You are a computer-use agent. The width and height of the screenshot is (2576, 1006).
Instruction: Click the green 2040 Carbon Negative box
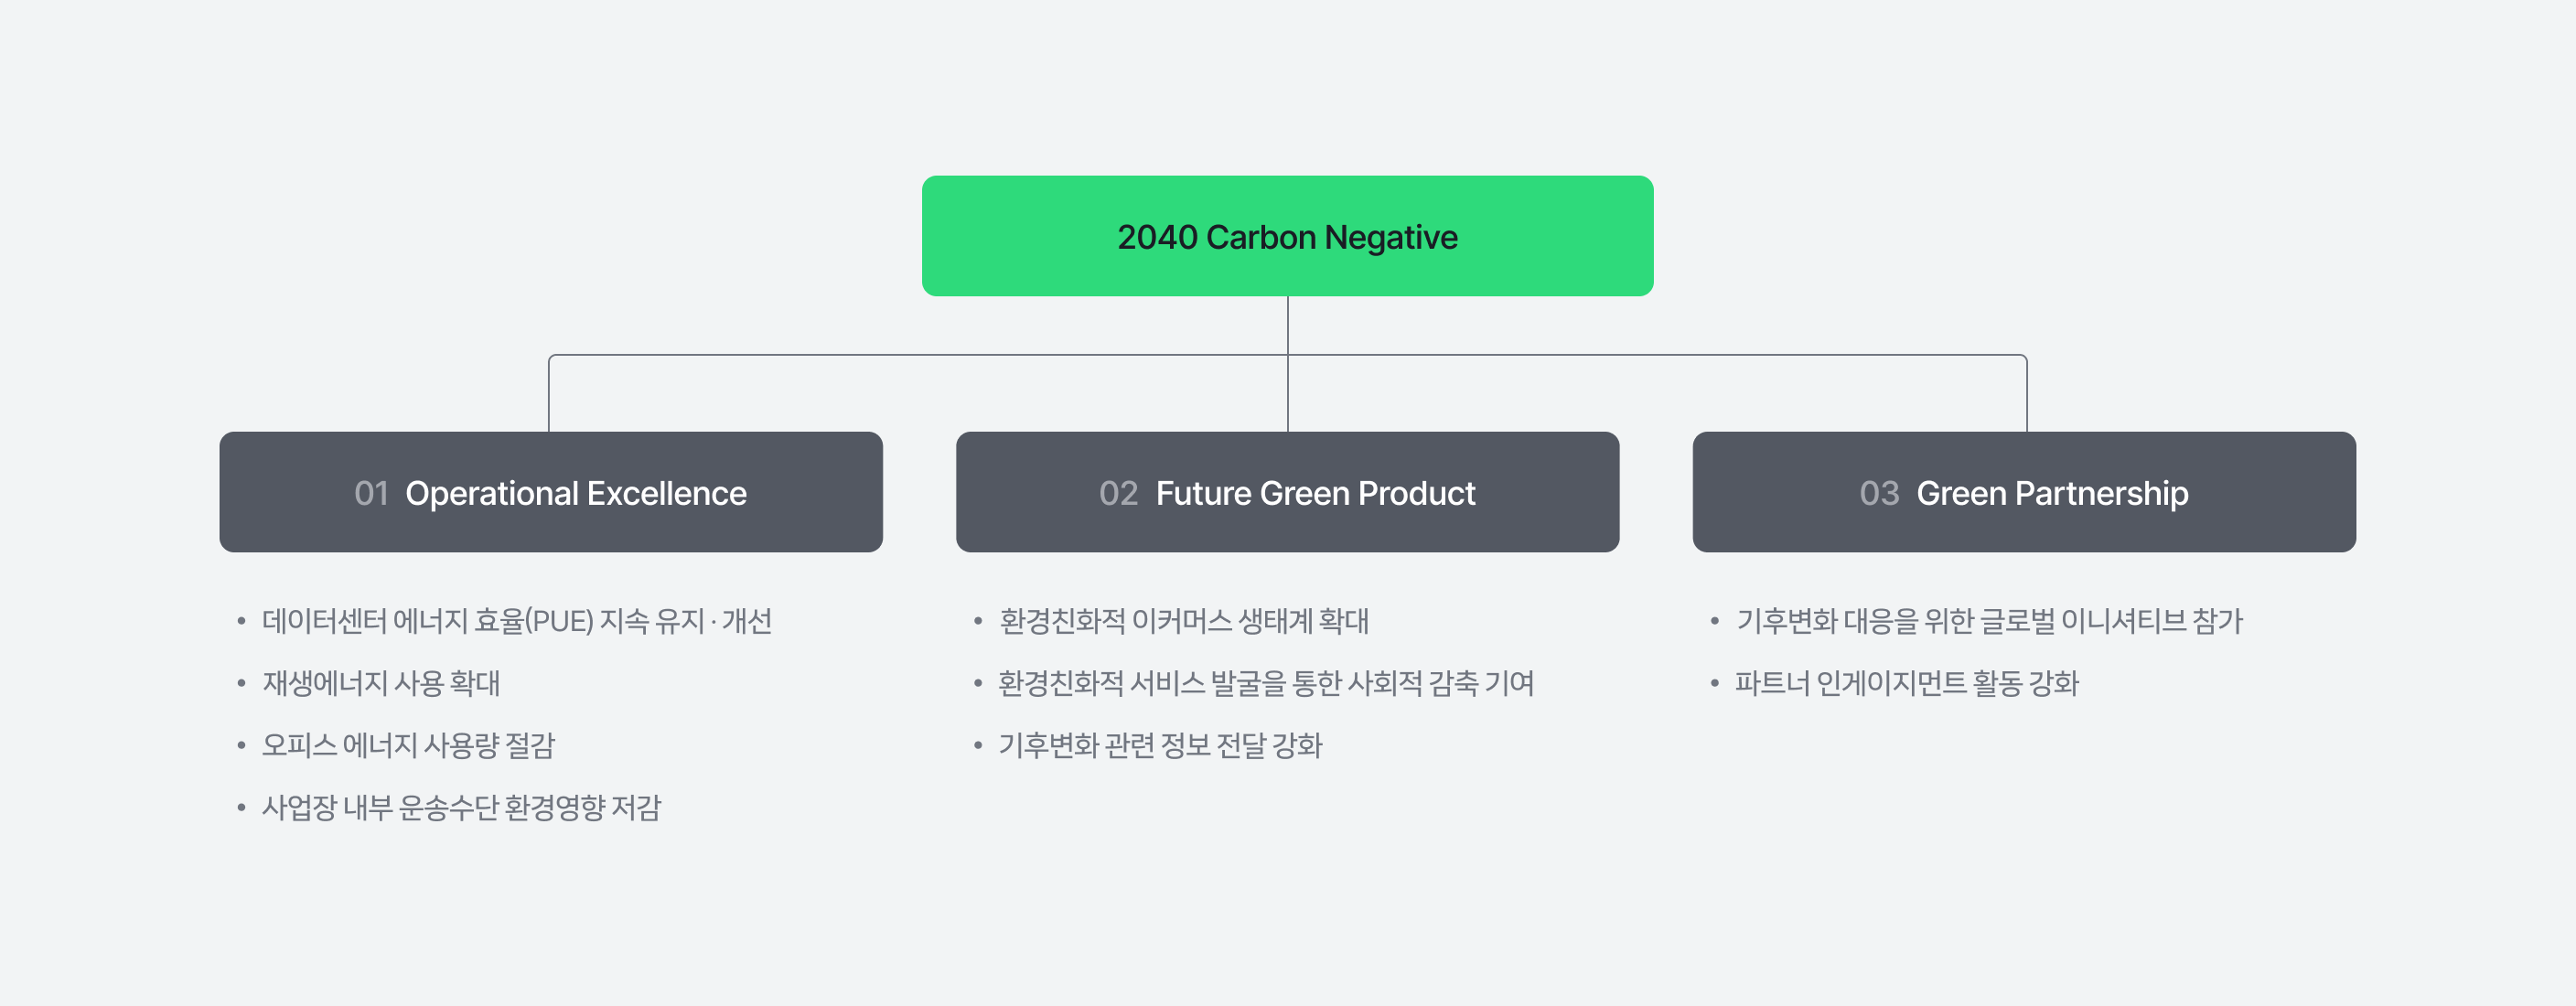1287,236
